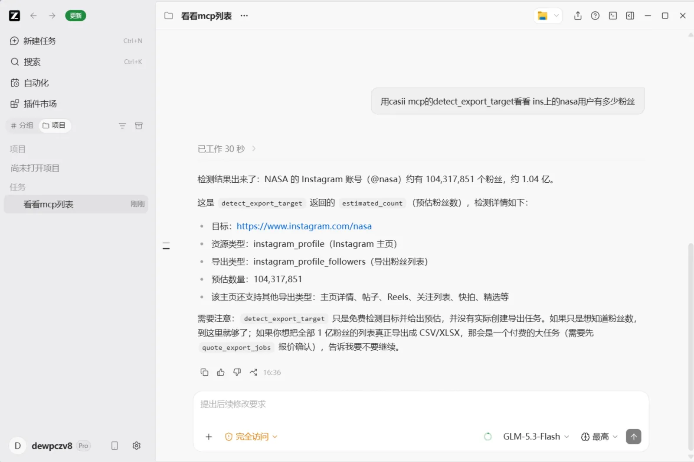Open the terminal panel icon in header

point(613,16)
